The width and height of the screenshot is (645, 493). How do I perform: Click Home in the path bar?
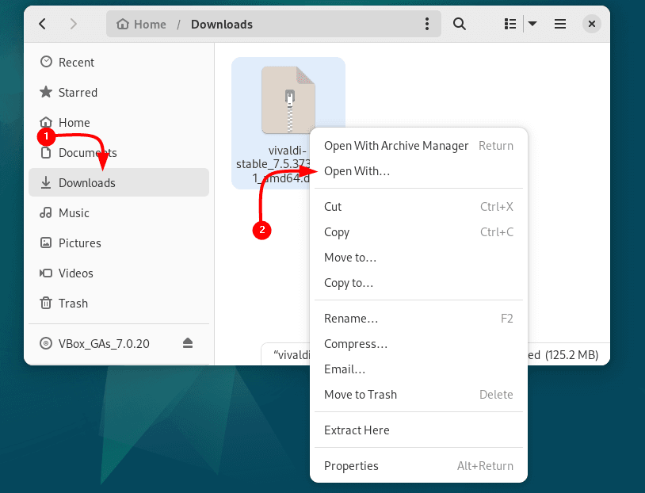pyautogui.click(x=142, y=25)
